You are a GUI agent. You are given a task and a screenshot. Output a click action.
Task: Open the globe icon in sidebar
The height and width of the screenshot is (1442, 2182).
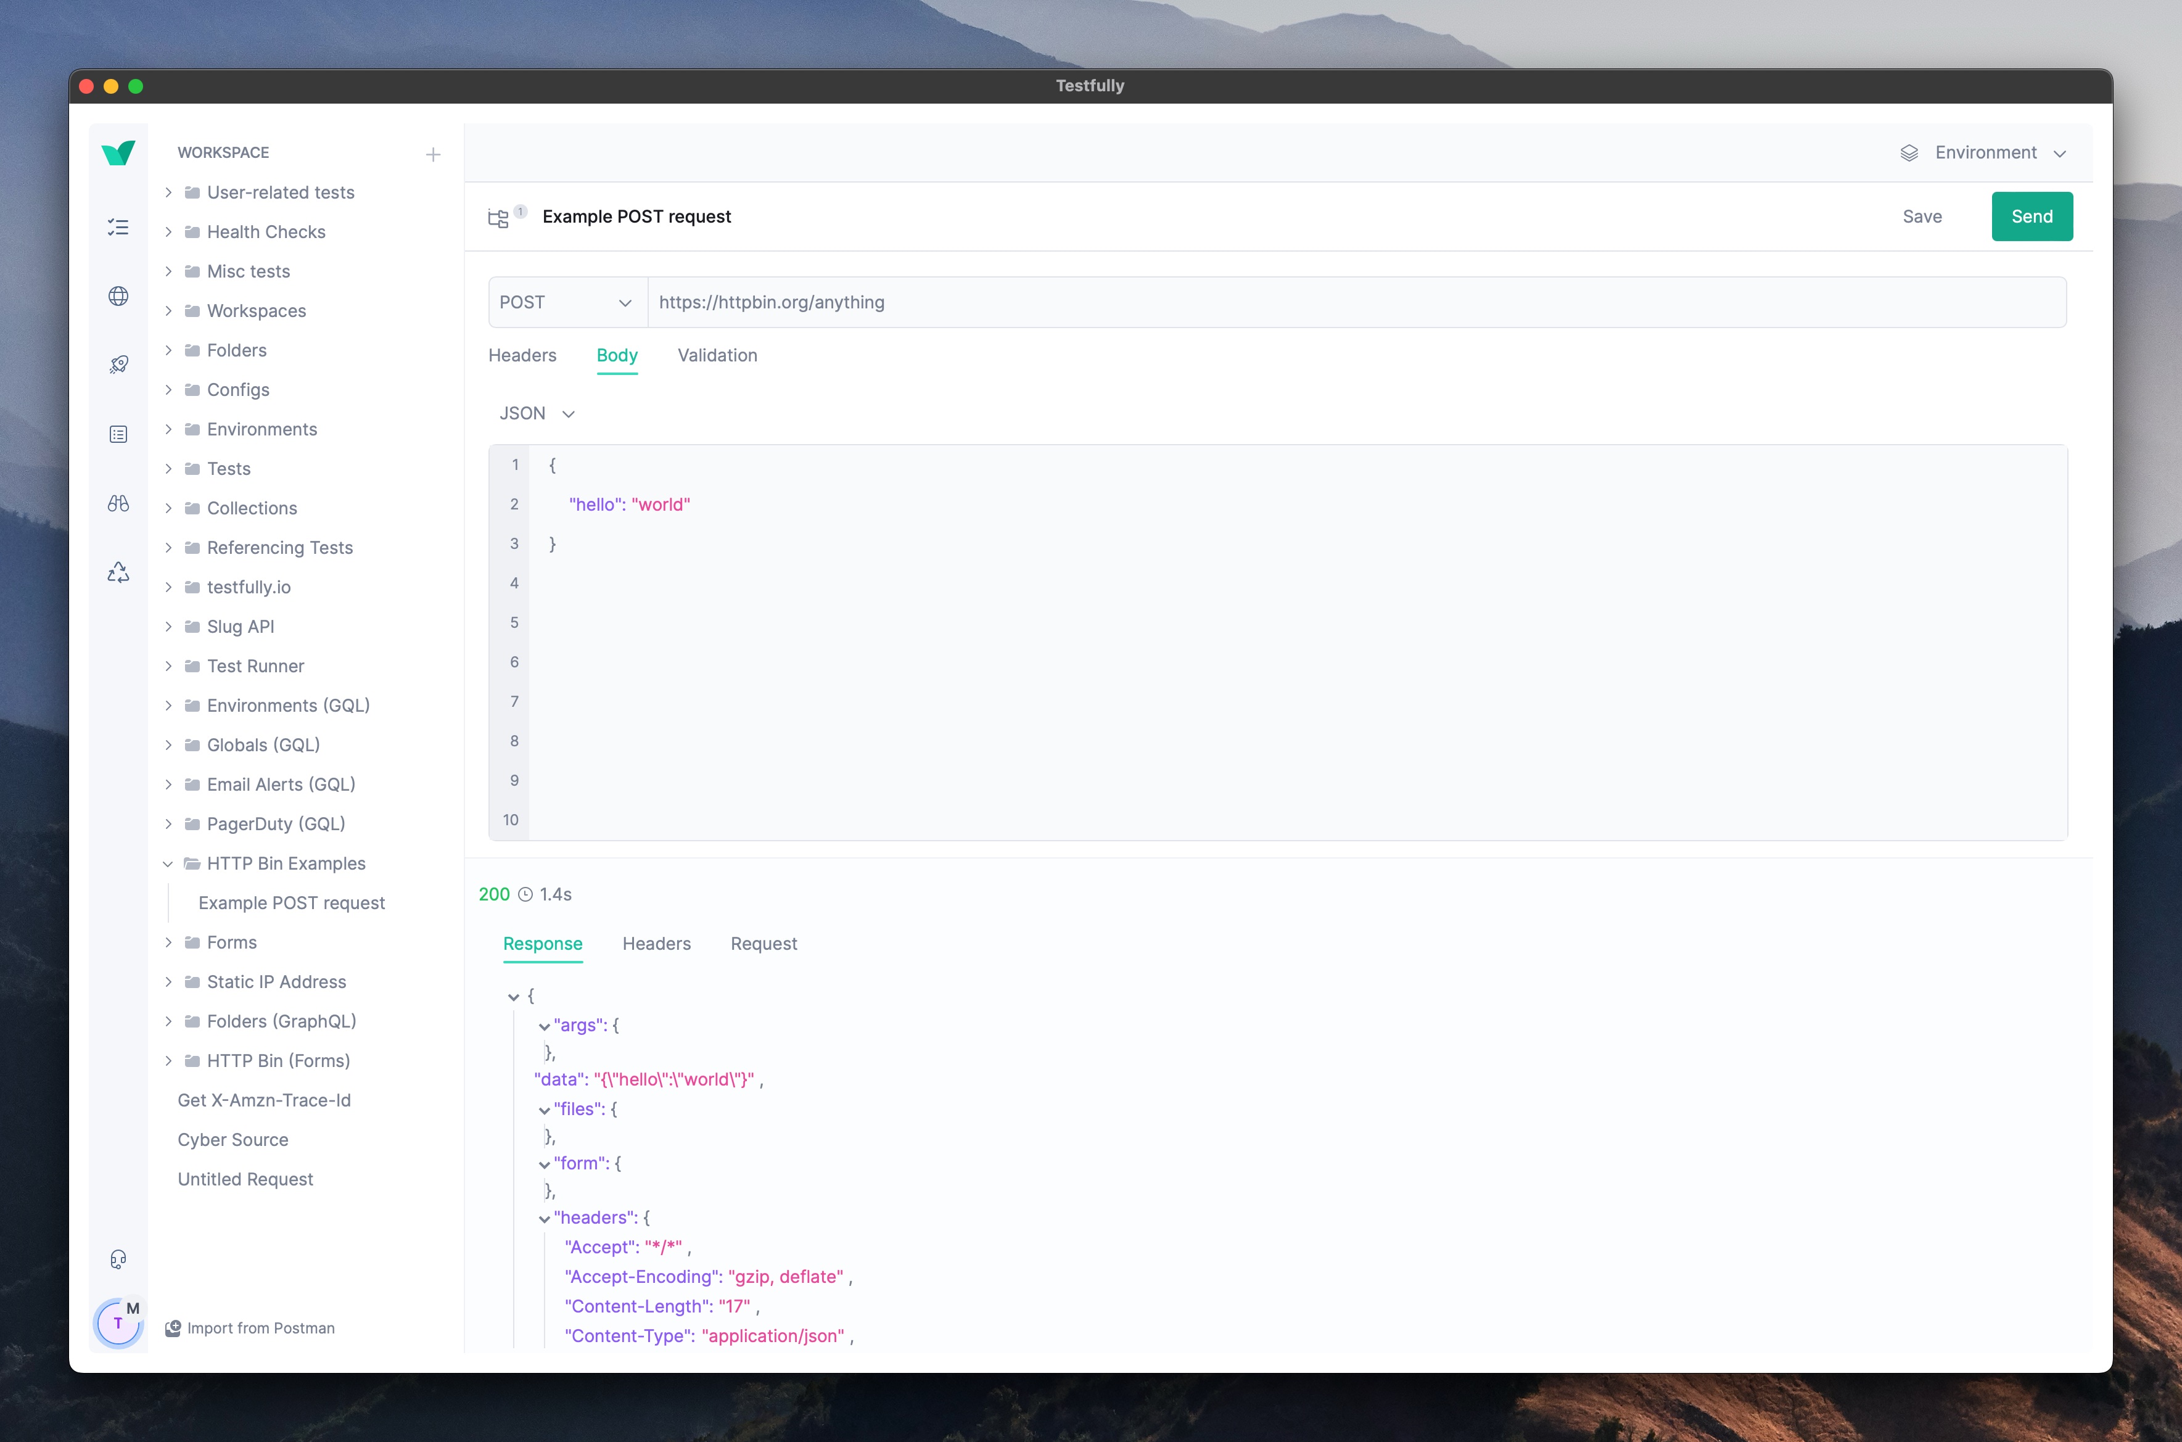[x=118, y=296]
